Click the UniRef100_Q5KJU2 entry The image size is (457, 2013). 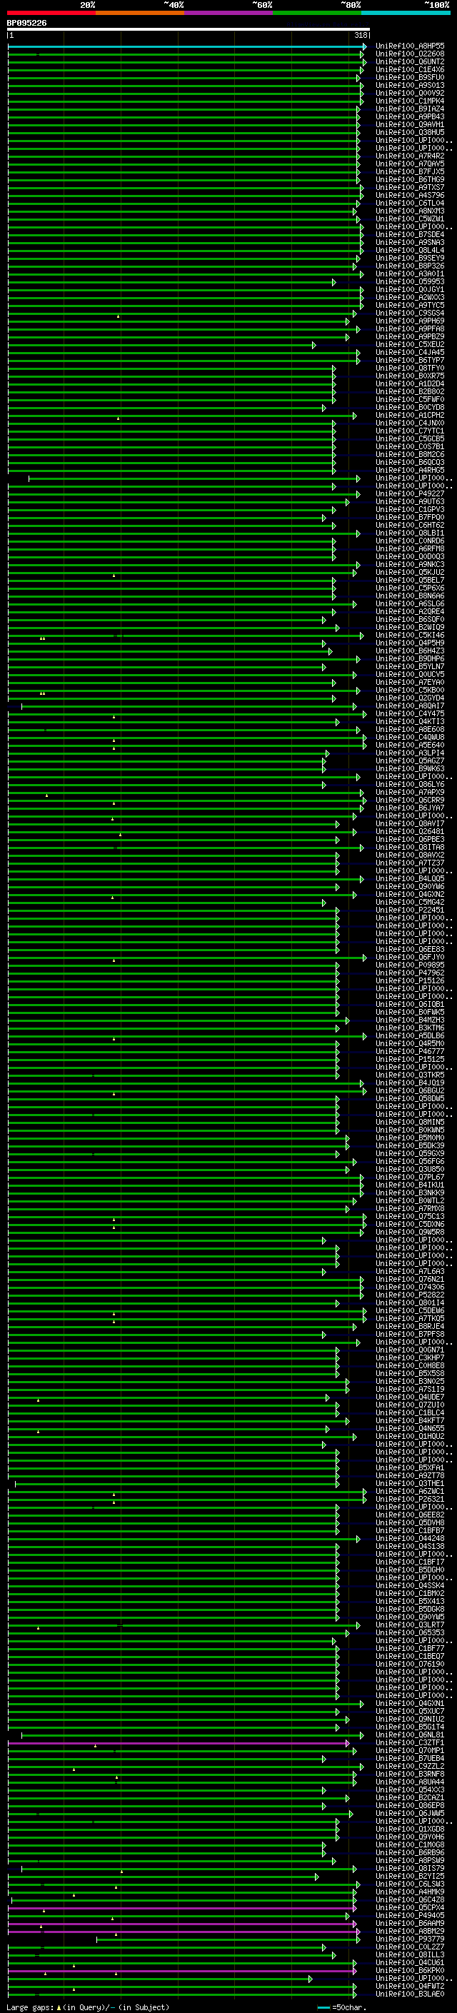pyautogui.click(x=410, y=573)
